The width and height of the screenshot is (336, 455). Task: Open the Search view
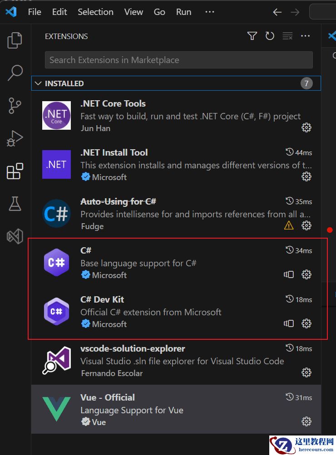point(14,73)
